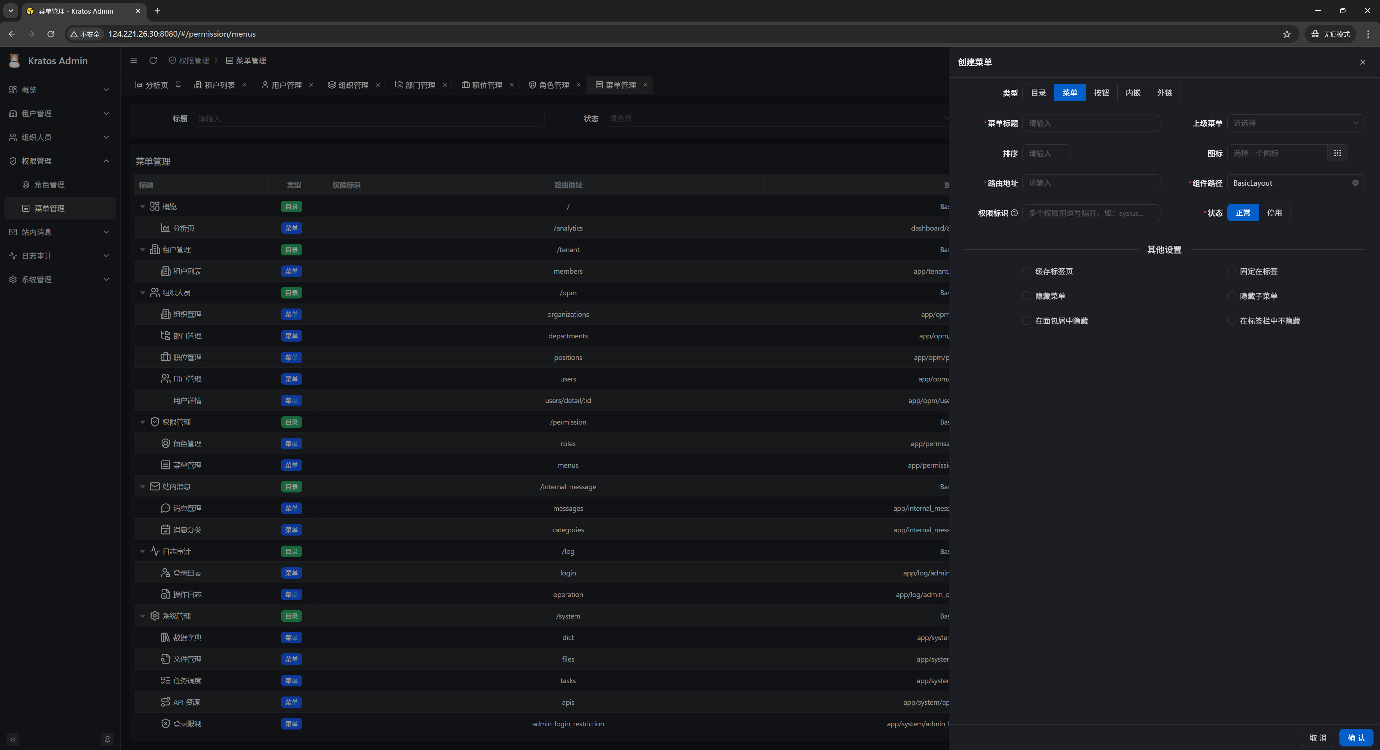Viewport: 1380px width, 750px height.
Task: Select the 按钮 menu type option
Action: [x=1101, y=93]
